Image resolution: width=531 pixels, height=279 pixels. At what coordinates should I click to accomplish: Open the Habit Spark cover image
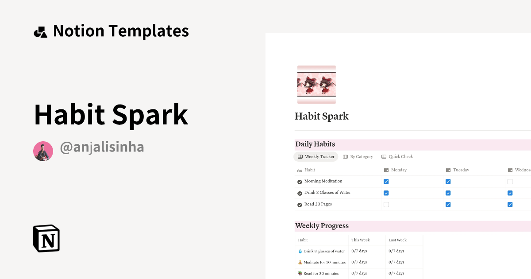pyautogui.click(x=316, y=84)
